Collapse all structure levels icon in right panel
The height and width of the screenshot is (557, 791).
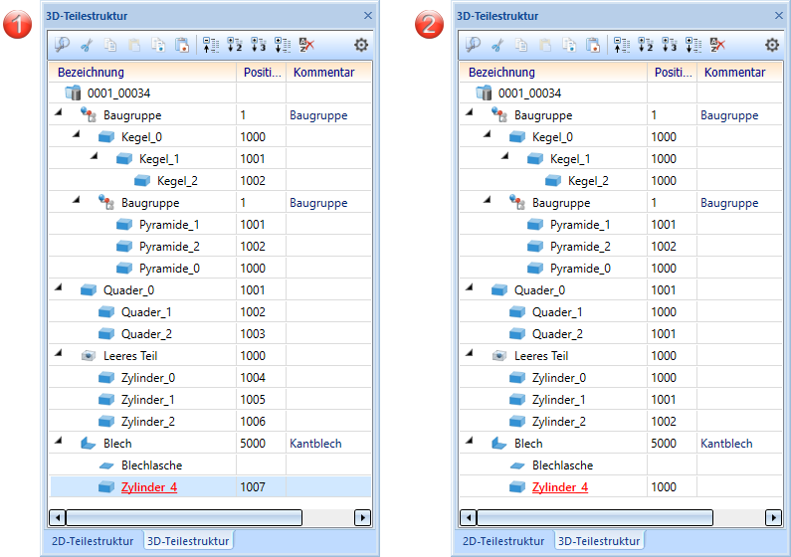[622, 45]
